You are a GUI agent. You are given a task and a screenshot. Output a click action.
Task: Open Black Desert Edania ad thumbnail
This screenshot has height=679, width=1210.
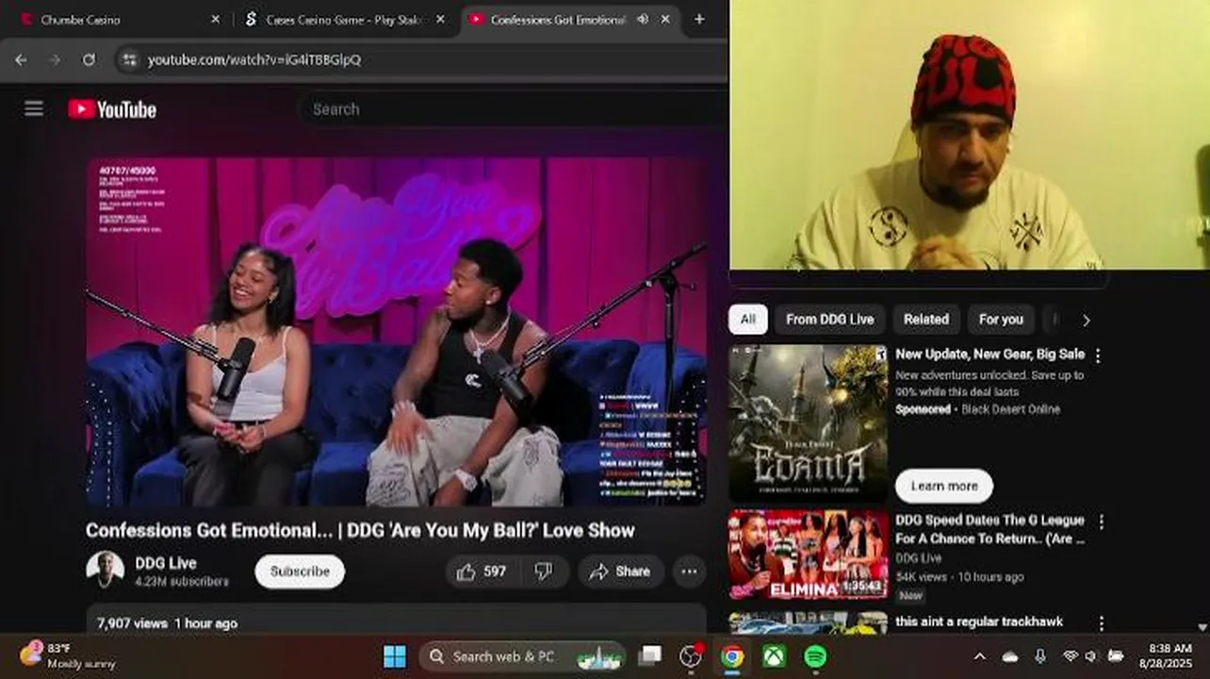(x=808, y=423)
